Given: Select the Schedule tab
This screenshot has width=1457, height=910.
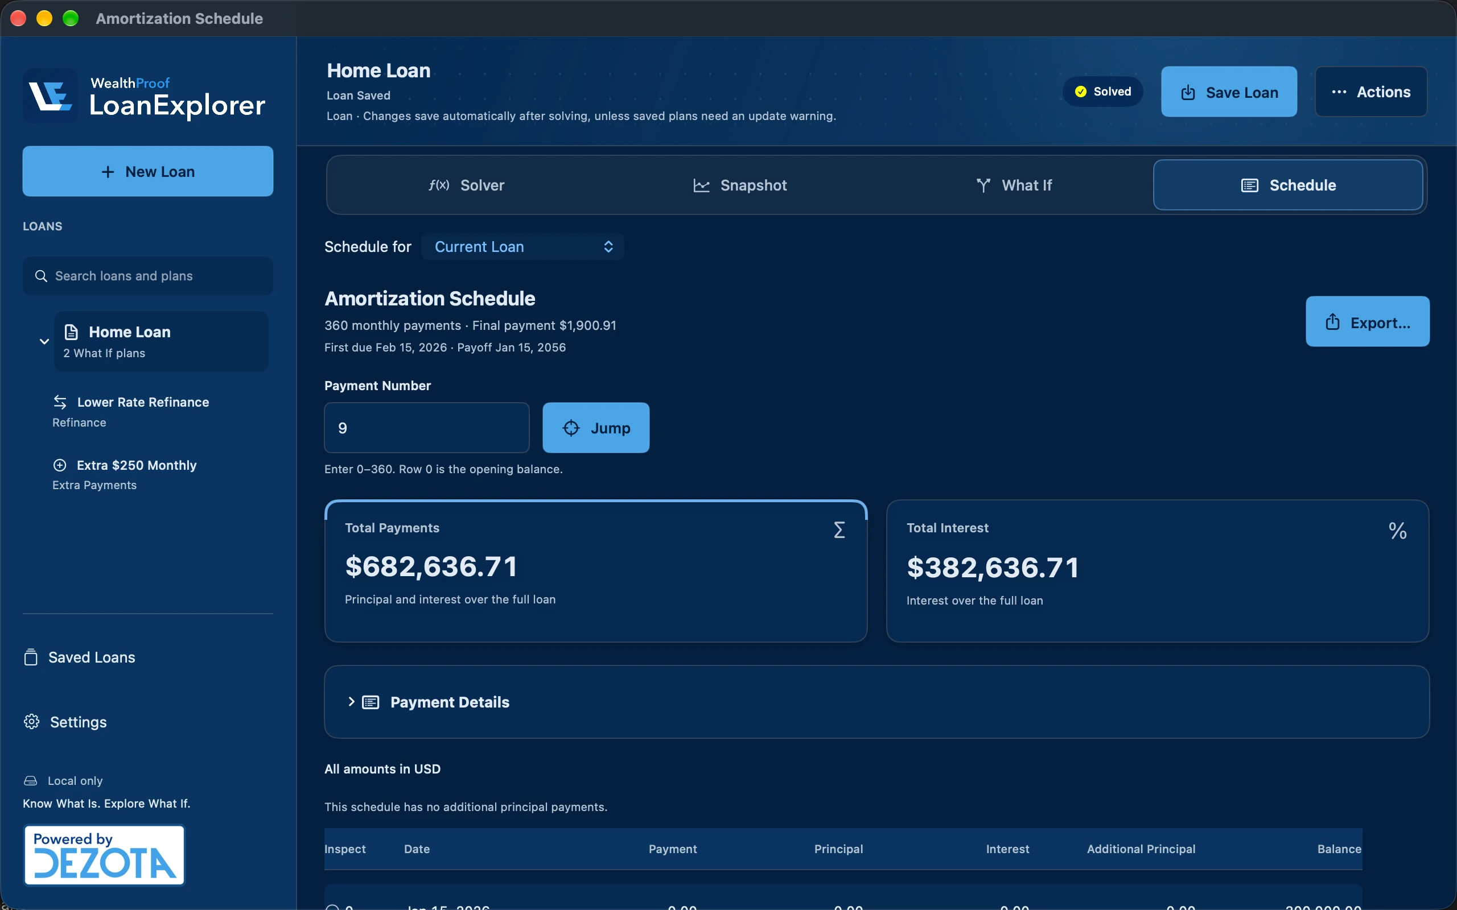Looking at the screenshot, I should [x=1288, y=185].
